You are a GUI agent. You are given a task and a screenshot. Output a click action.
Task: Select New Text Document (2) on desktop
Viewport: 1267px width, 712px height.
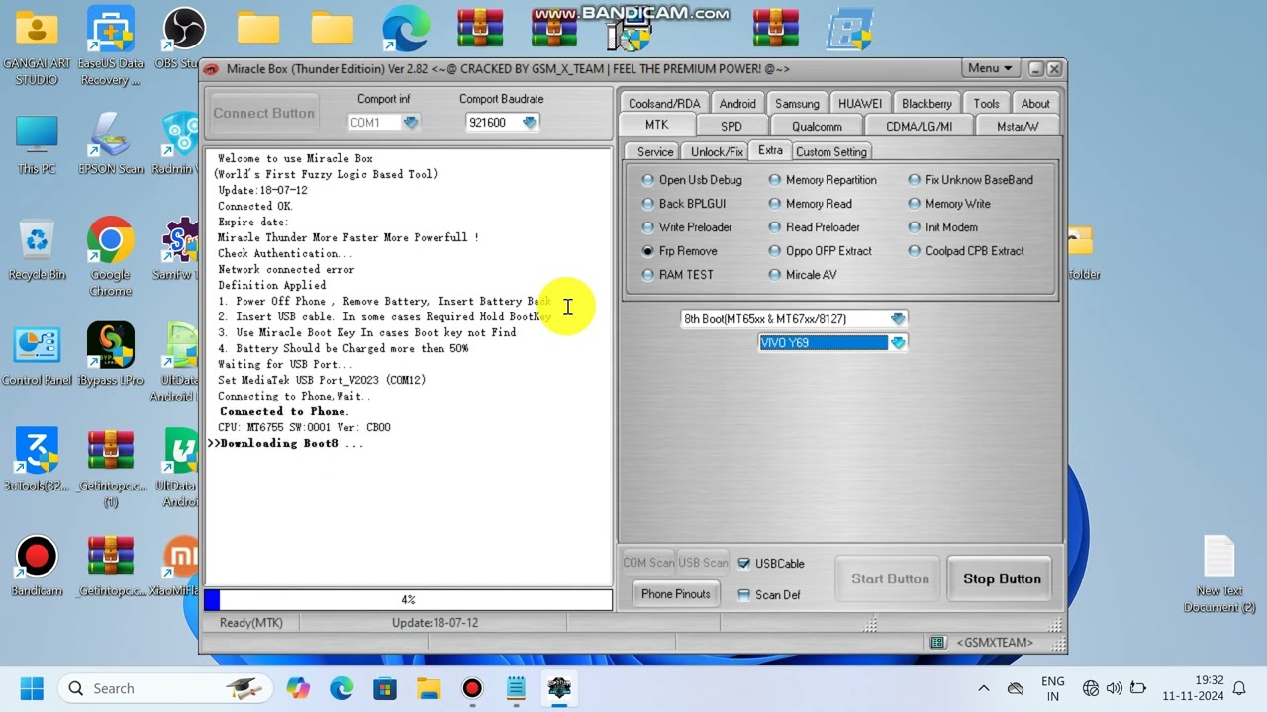pos(1219,574)
